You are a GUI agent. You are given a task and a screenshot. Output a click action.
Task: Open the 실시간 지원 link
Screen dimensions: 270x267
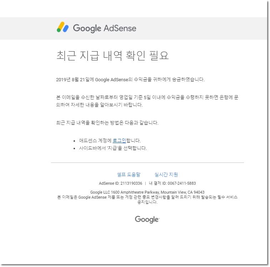tap(166, 175)
